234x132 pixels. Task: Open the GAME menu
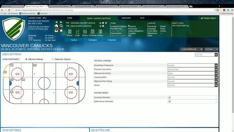(x=69, y=18)
